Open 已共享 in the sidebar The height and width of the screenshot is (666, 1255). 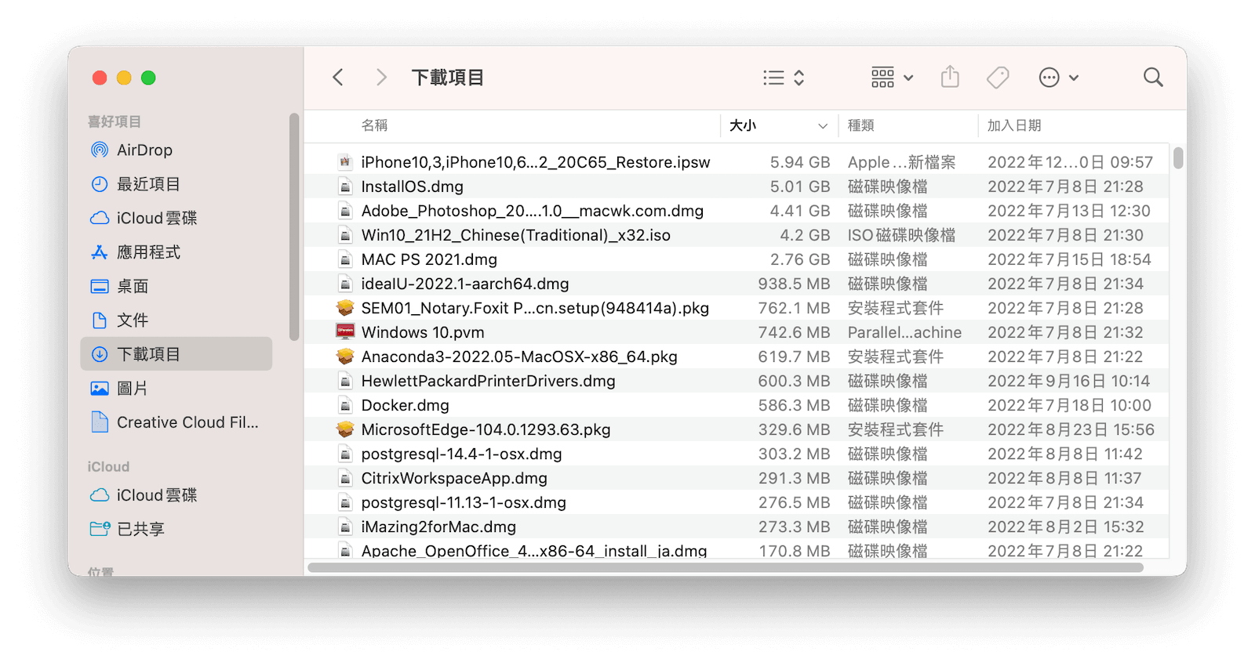point(176,529)
